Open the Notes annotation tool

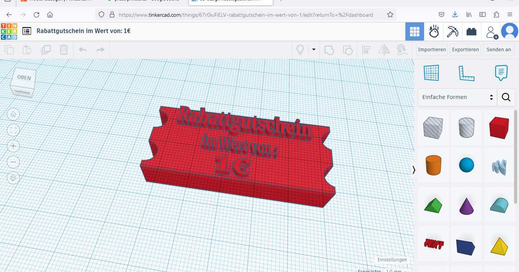(x=501, y=73)
